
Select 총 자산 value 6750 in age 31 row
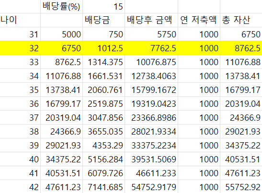(x=241, y=34)
